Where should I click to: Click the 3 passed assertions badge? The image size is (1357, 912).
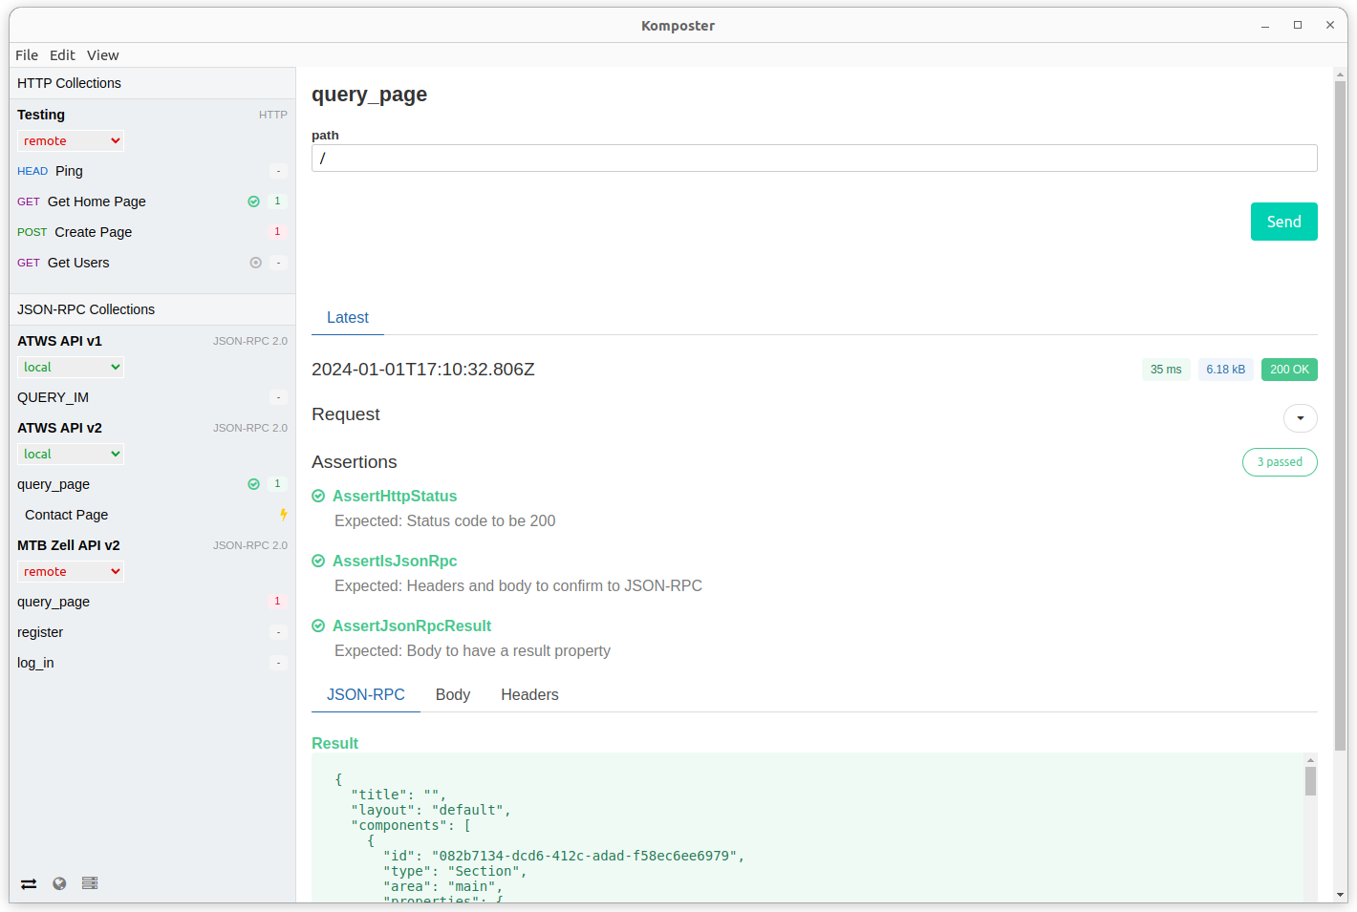[x=1280, y=462]
